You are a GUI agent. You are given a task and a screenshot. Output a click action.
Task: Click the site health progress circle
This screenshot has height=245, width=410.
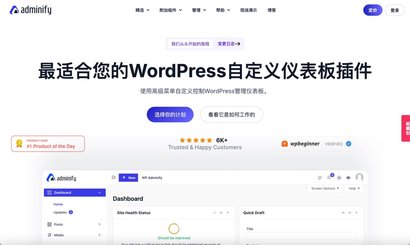174,229
